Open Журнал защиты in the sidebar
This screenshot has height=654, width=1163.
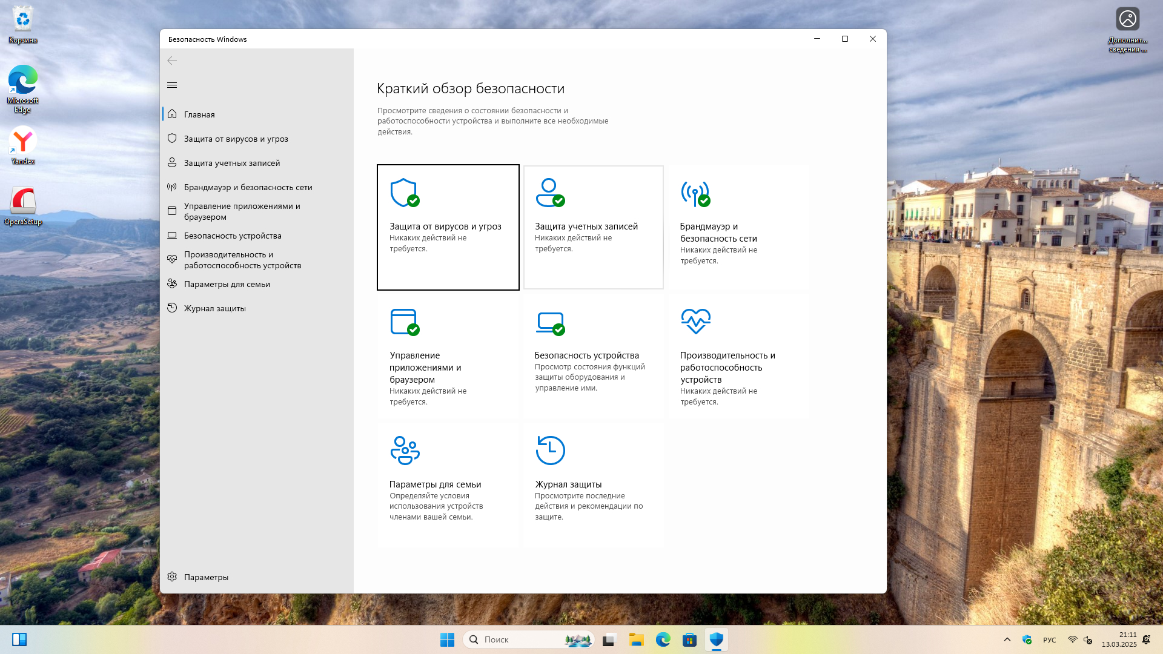(214, 308)
